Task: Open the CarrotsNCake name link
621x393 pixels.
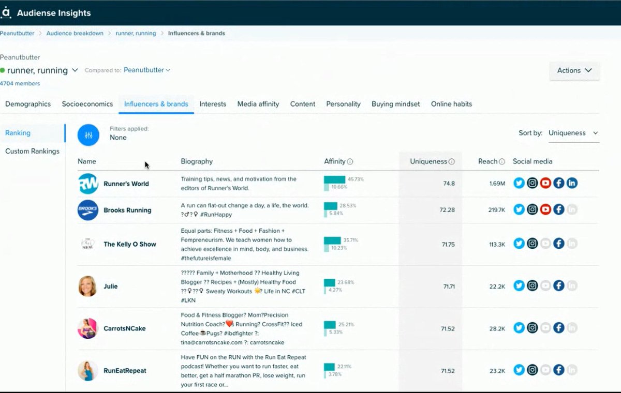Action: coord(124,328)
